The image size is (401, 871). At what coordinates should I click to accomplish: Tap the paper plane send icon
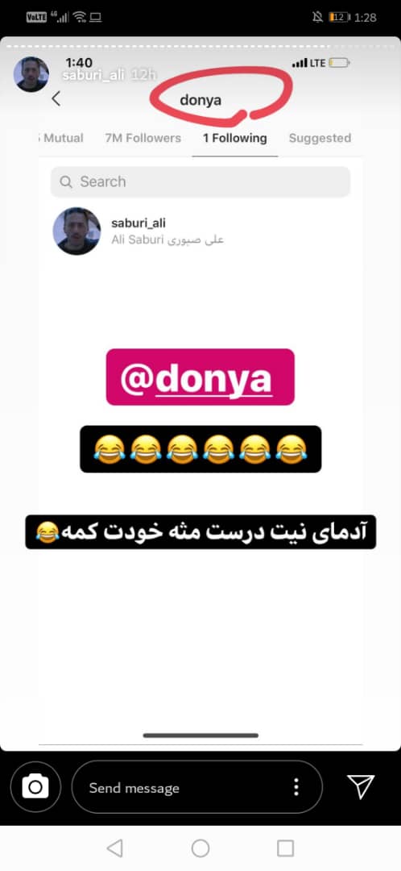click(x=361, y=786)
